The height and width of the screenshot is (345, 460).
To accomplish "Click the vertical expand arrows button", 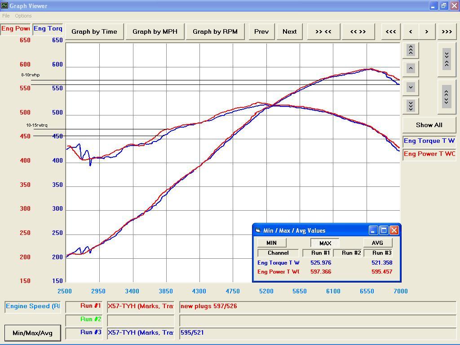I will [x=447, y=97].
